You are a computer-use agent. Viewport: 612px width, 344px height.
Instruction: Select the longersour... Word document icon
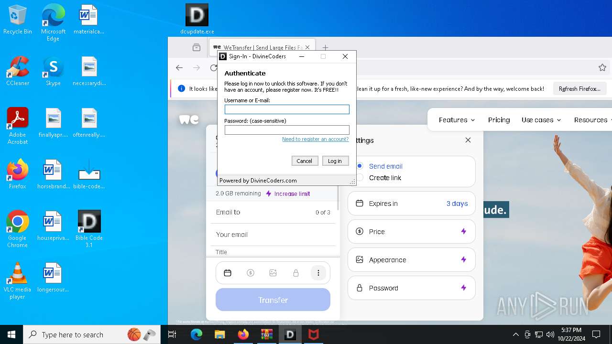pyautogui.click(x=53, y=278)
